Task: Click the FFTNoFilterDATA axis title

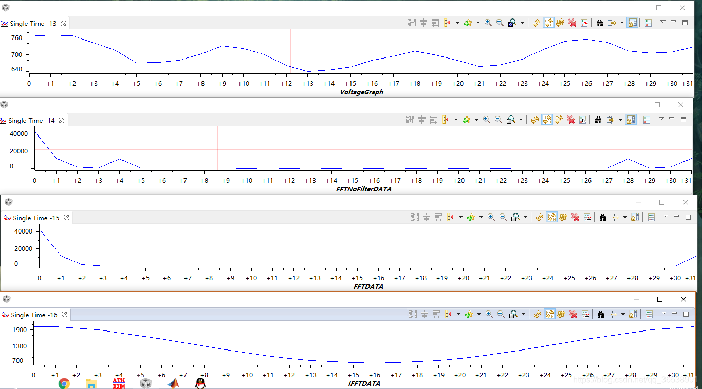Action: coord(363,189)
